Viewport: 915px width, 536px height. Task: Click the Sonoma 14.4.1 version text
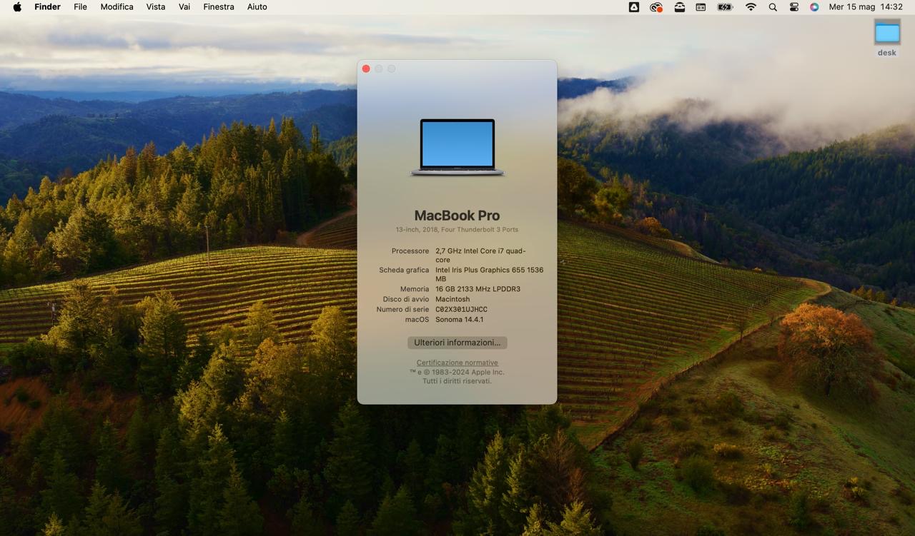460,319
